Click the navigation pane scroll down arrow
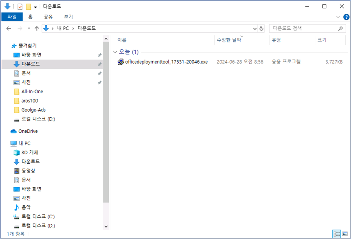The width and height of the screenshot is (351, 239). (x=106, y=226)
